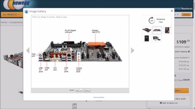Screen dimensions: 195x109
Task: Zoom in with plus button
Action: 77,90
